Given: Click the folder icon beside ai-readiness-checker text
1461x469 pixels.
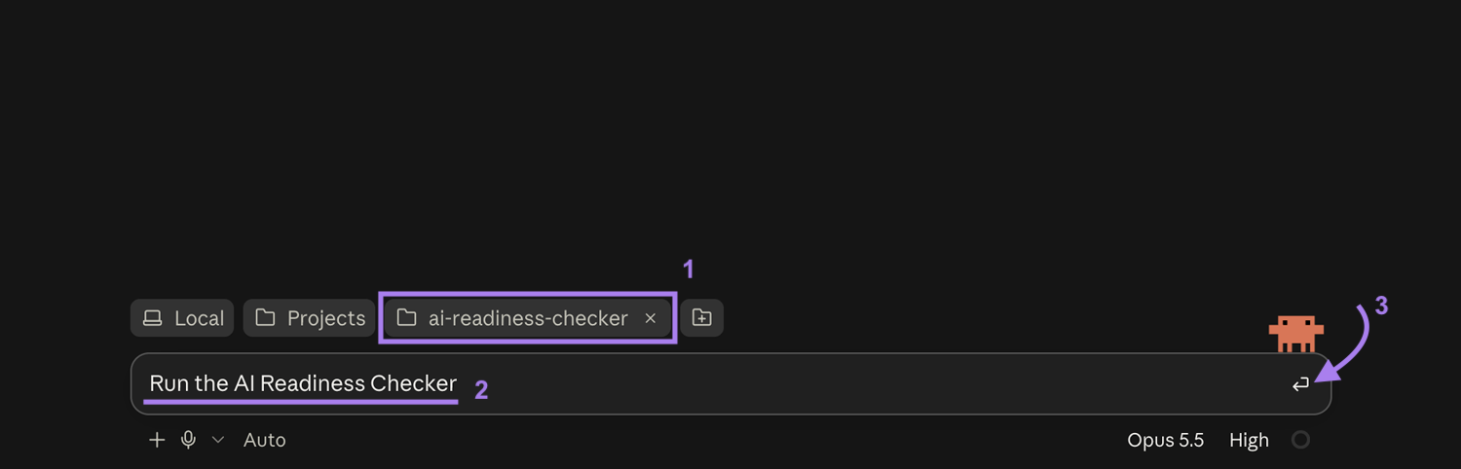Looking at the screenshot, I should [406, 318].
